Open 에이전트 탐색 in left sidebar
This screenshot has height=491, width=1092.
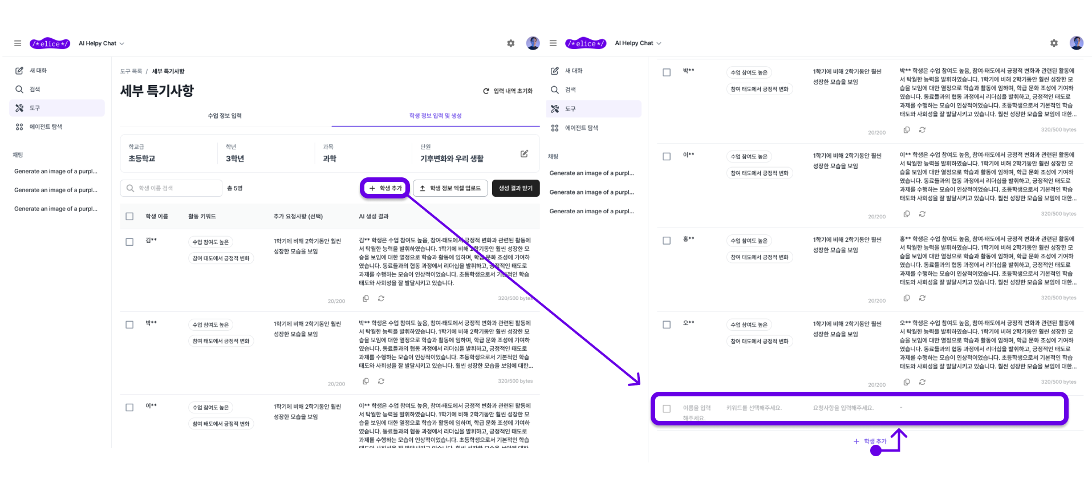click(46, 127)
